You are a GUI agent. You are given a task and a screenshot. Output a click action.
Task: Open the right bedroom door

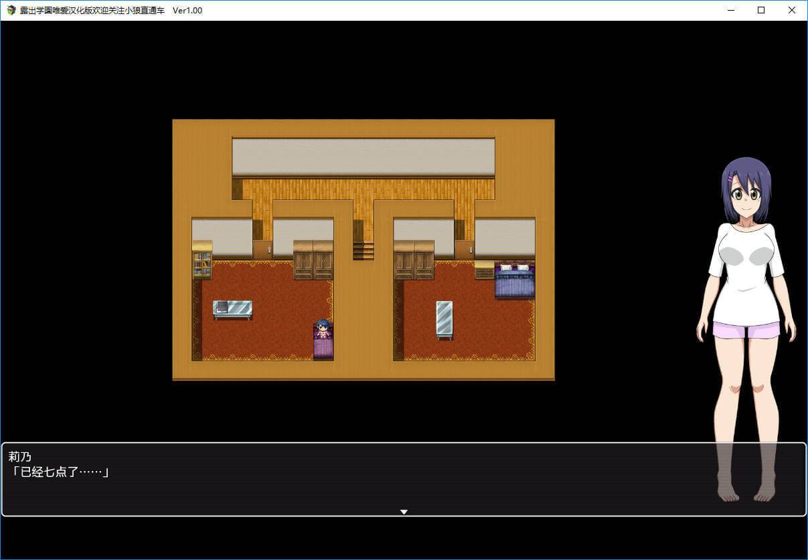click(464, 250)
